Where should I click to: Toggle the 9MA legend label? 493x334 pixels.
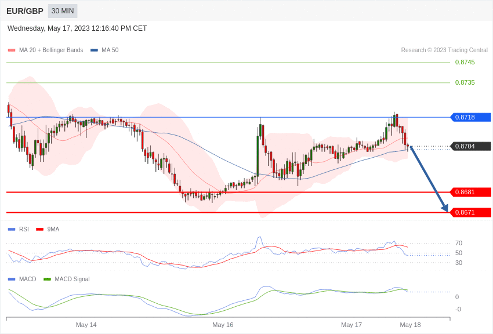tap(53, 230)
